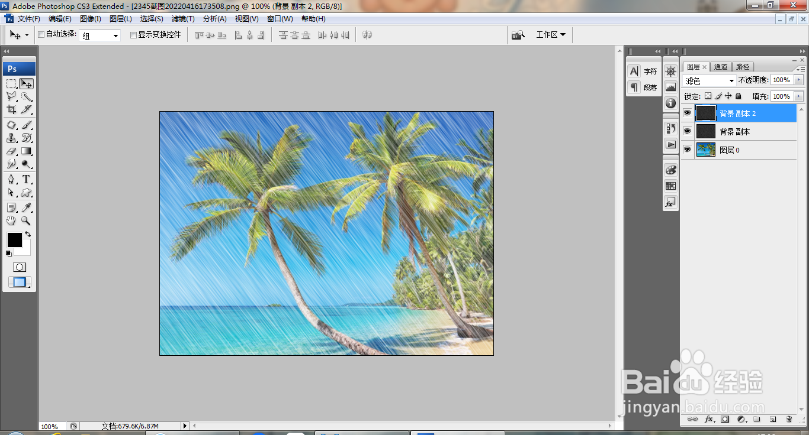Select the Eyedropper tool
809x435 pixels.
click(27, 207)
